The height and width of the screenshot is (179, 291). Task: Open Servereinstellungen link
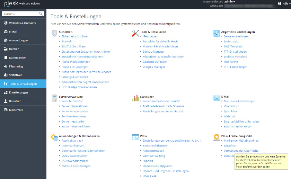point(236,36)
